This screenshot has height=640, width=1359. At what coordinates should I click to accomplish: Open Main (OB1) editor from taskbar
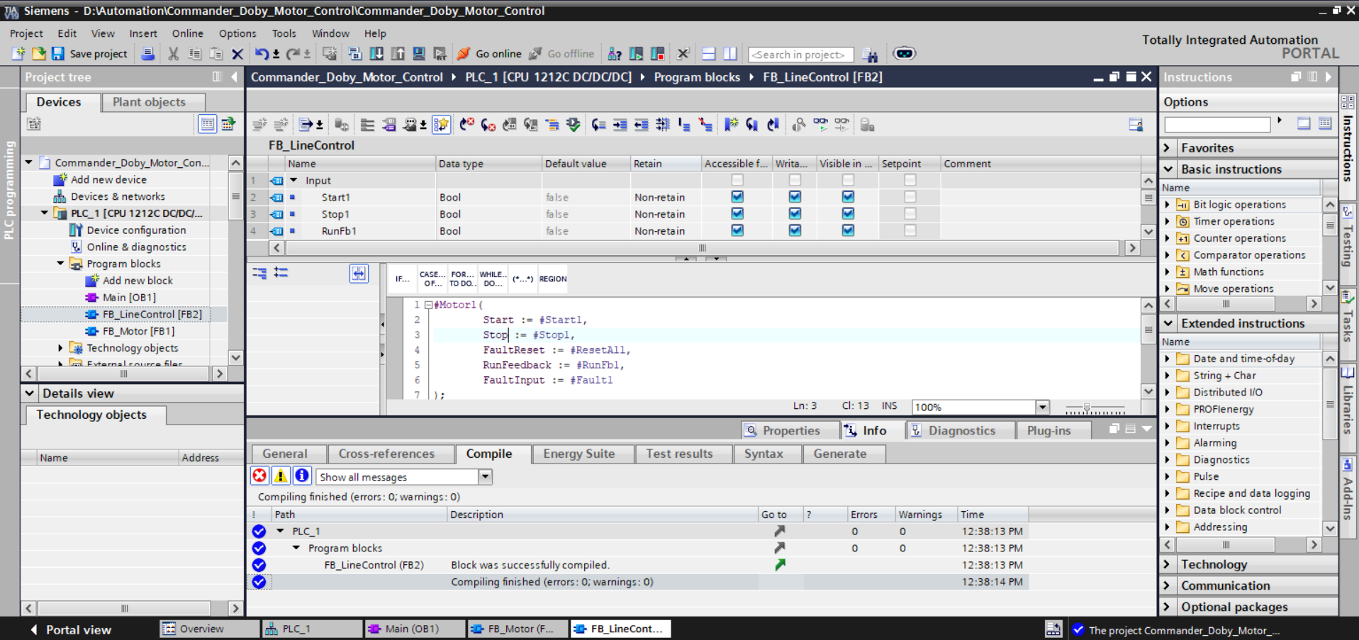coord(414,629)
